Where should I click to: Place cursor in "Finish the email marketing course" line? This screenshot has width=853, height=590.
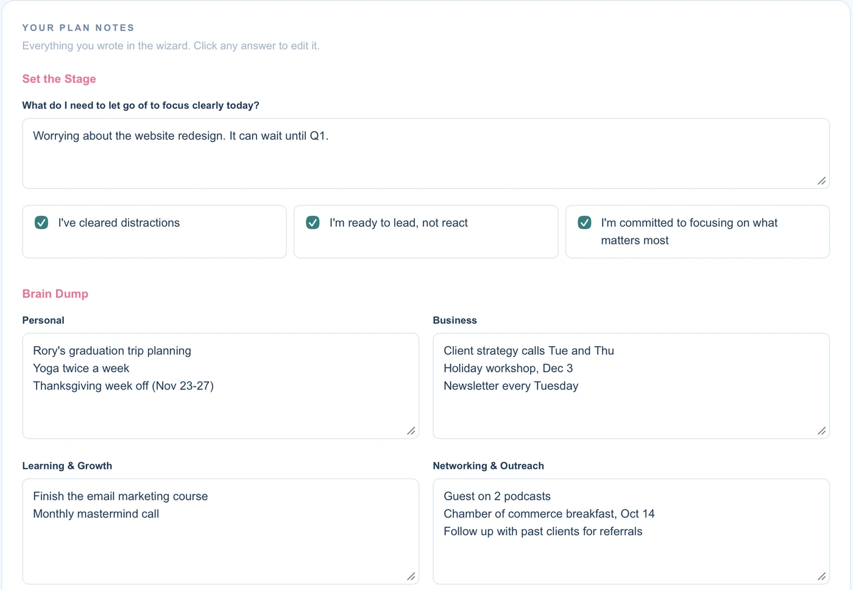121,497
